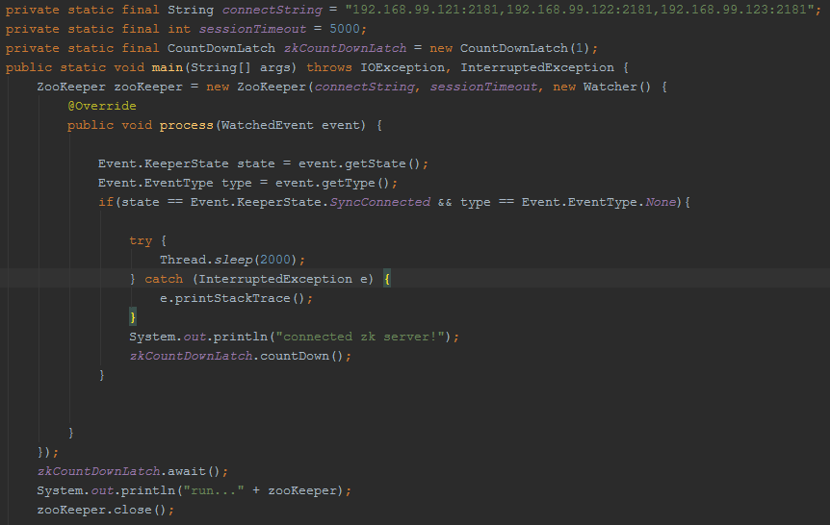Click IOException in the throws clause

coord(402,67)
